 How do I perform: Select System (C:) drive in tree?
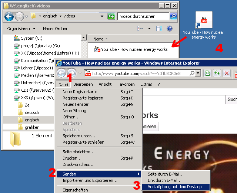click(33, 38)
